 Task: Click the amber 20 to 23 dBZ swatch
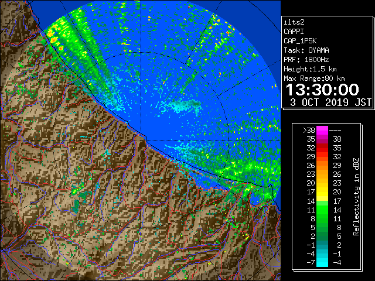click(322, 183)
